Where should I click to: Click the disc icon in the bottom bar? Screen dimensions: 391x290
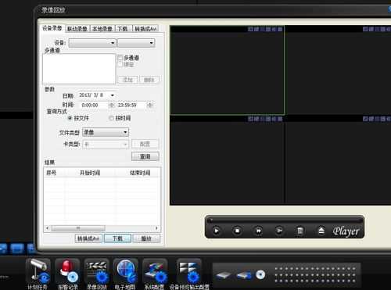pos(260,274)
